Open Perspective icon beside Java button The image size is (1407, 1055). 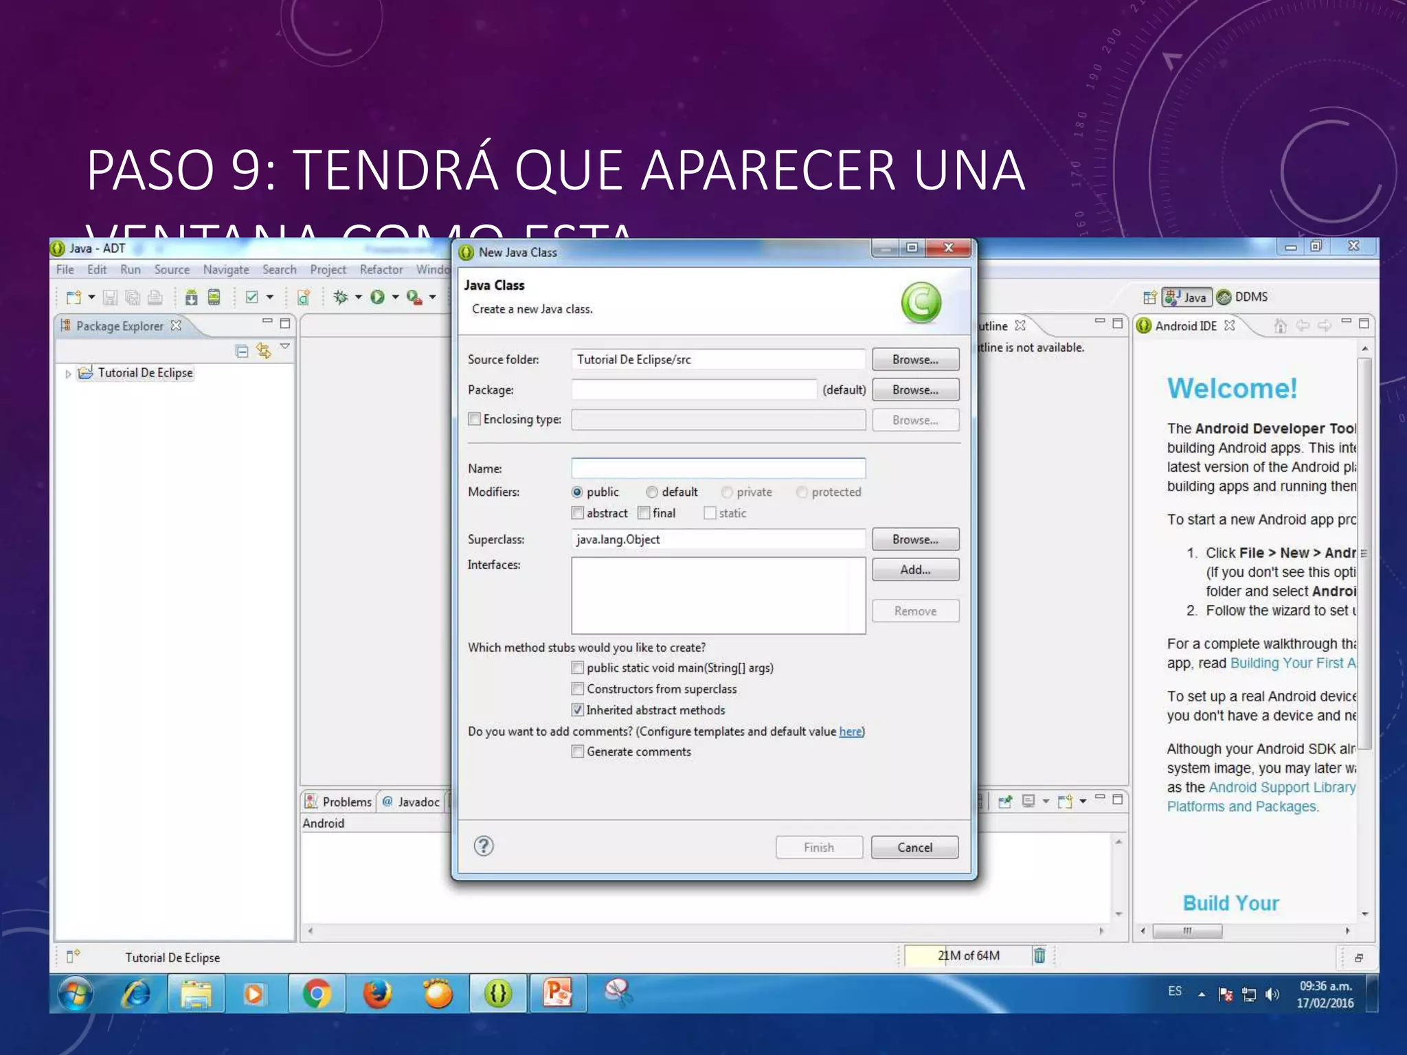point(1149,297)
